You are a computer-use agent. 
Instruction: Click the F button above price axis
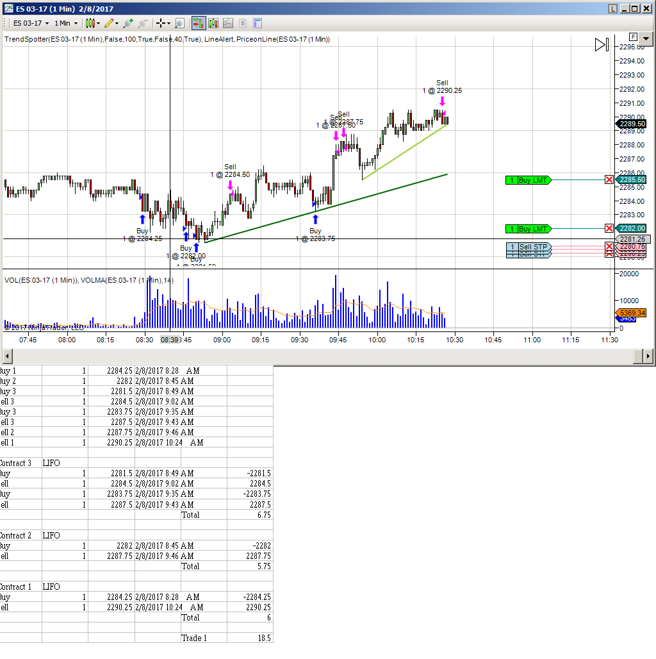click(633, 37)
